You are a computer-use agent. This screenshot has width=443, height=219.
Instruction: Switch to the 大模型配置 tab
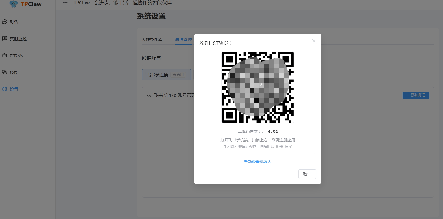[152, 39]
